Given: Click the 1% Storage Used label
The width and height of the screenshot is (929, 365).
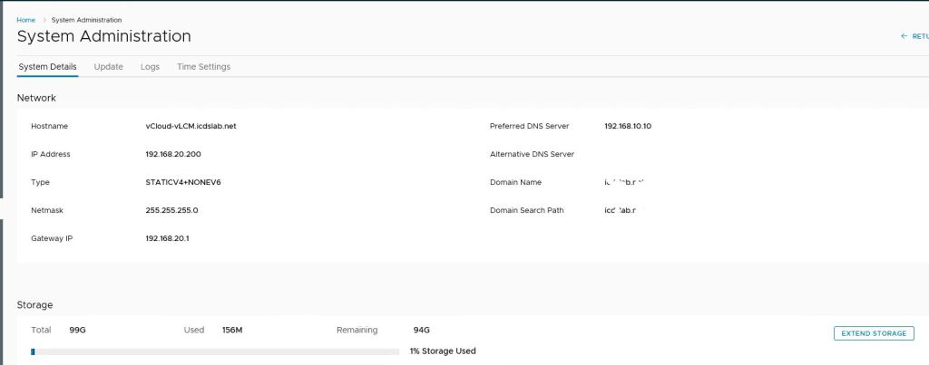Looking at the screenshot, I should [x=442, y=351].
